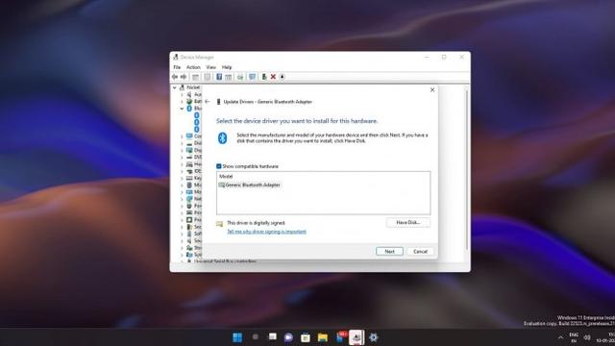This screenshot has width=615, height=346.
Task: Click the Forward arrow in Device Manager toolbar
Action: (x=184, y=77)
